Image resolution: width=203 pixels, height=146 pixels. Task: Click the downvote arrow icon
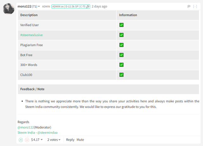click(27, 140)
